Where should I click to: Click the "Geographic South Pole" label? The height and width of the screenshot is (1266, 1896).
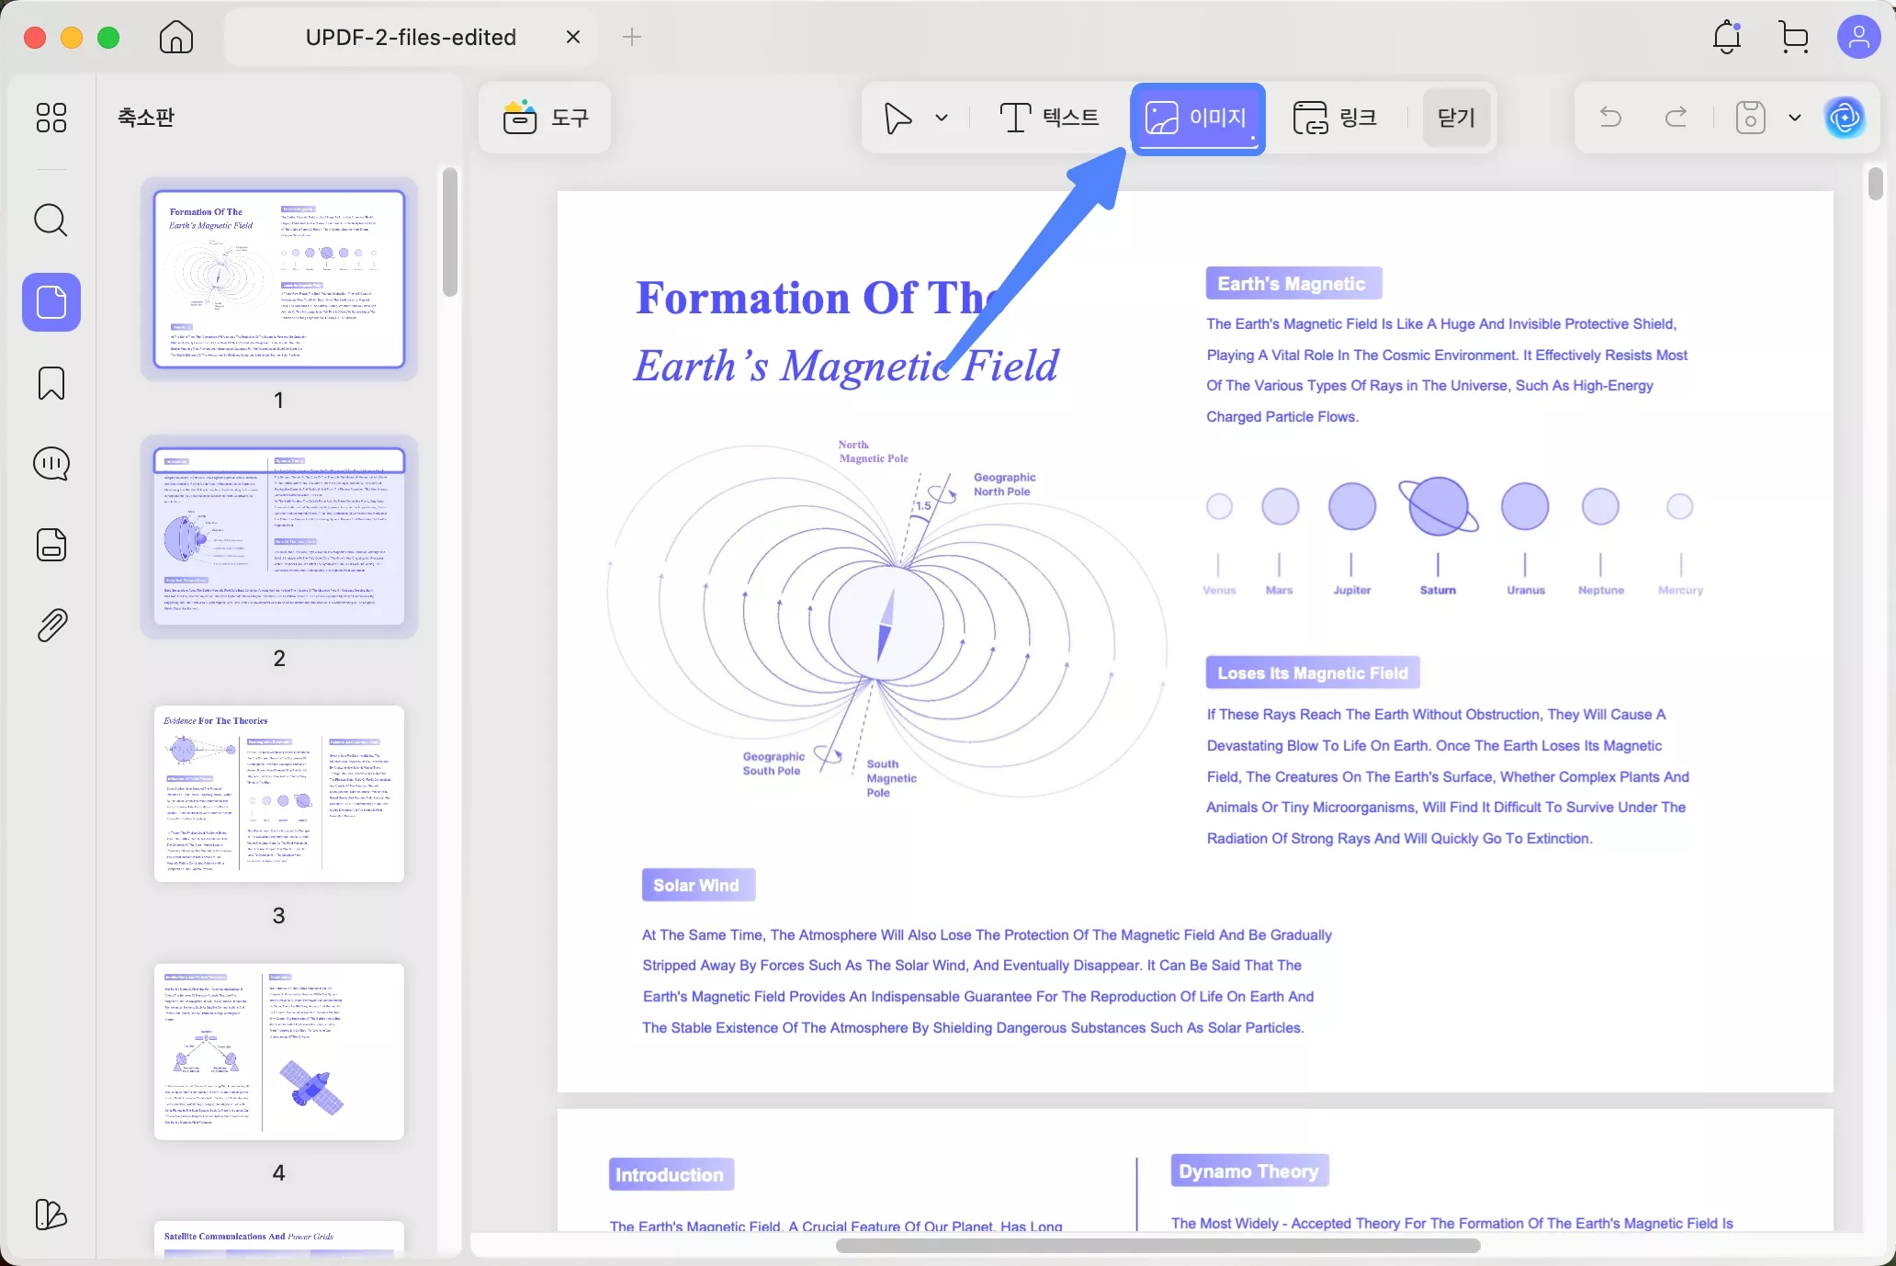click(x=773, y=763)
